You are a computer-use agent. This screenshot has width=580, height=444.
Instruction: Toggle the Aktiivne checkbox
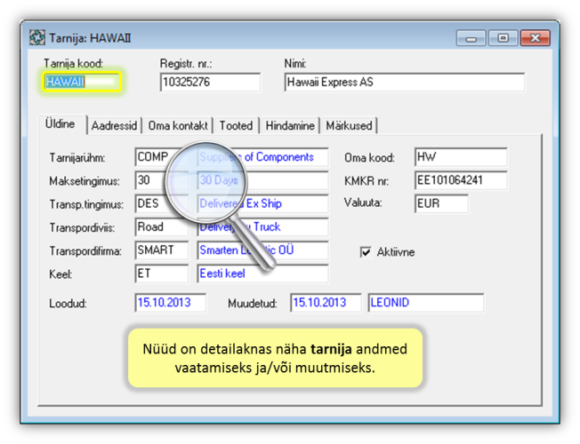[365, 252]
